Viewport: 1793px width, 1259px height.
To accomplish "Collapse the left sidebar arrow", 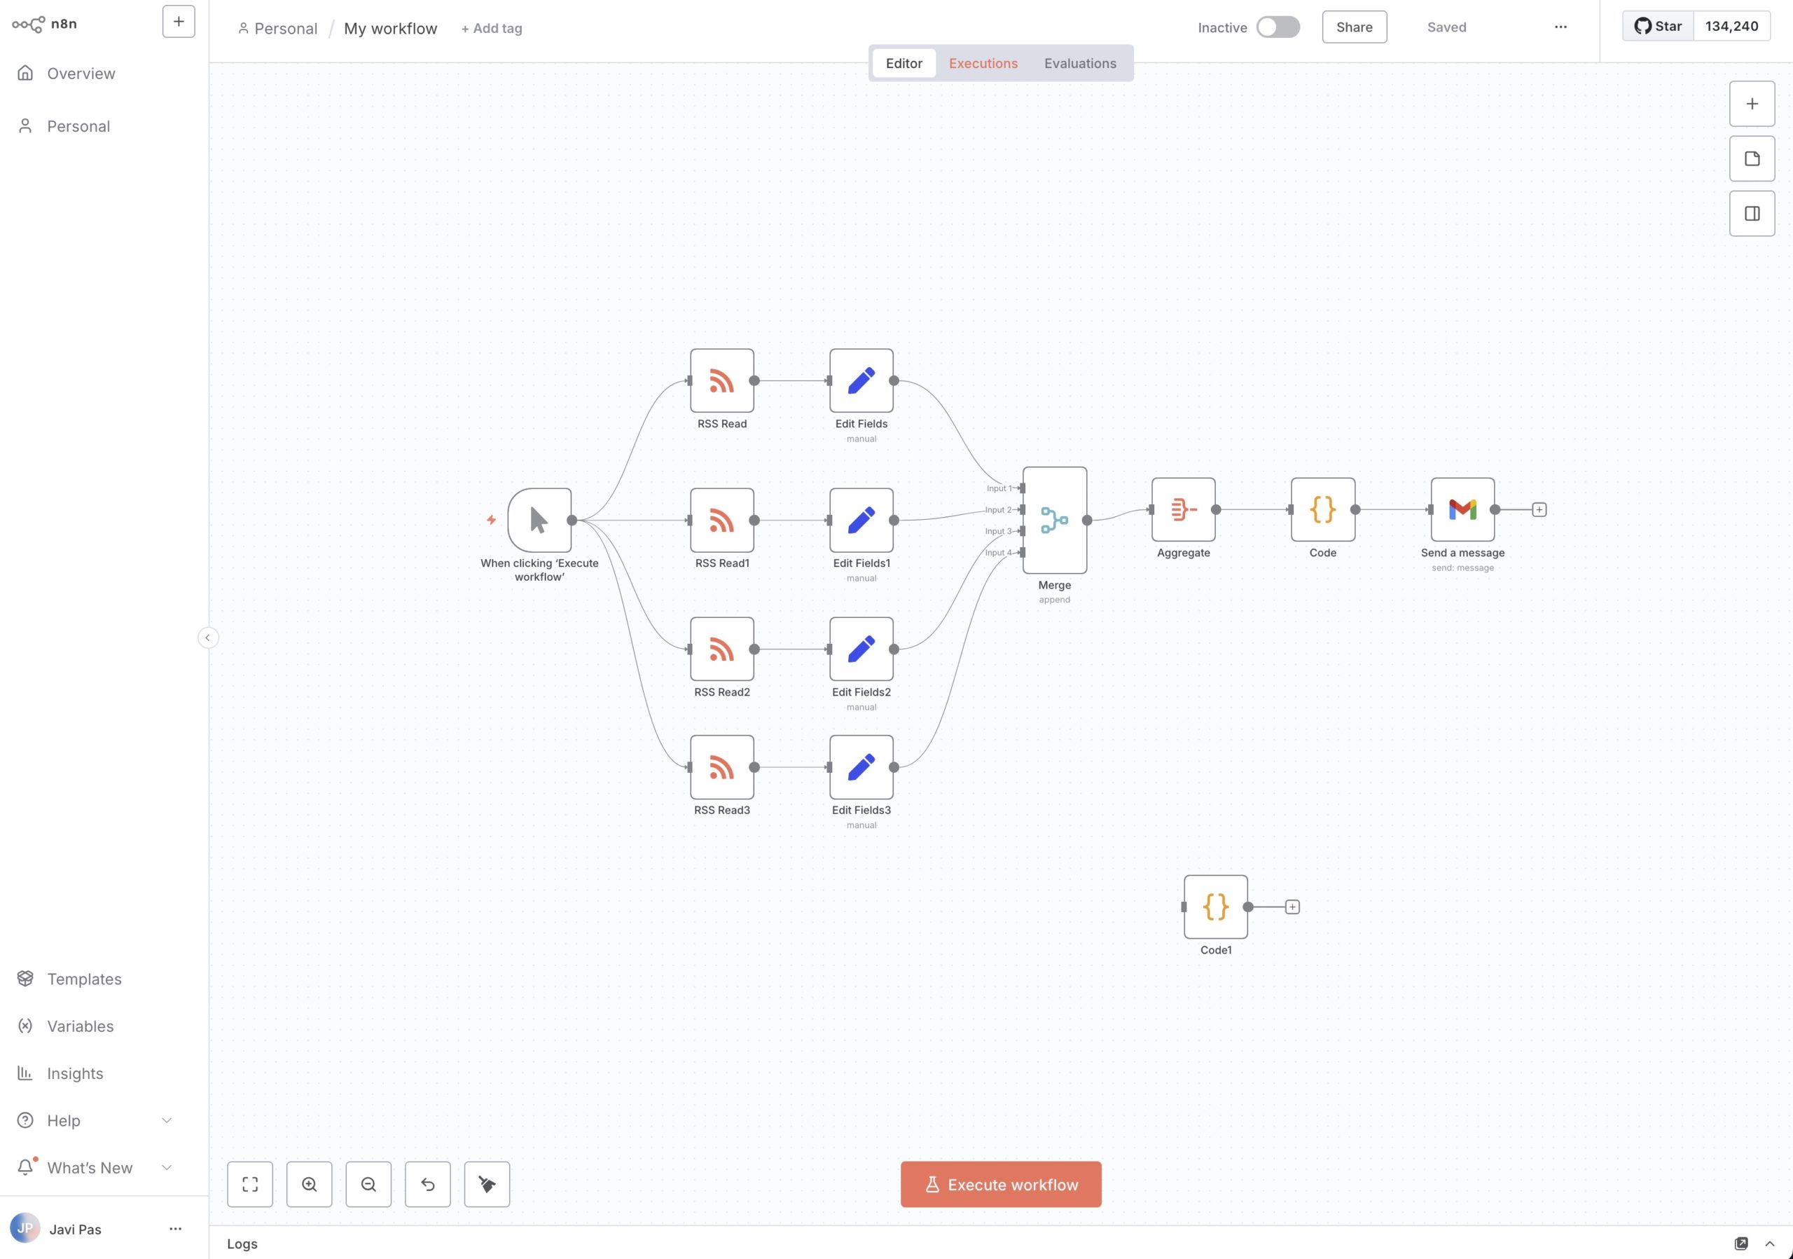I will click(208, 638).
